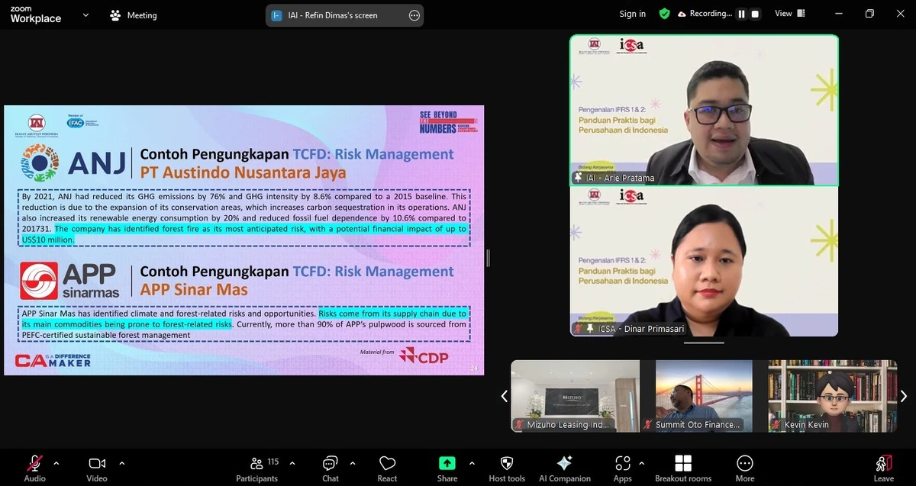Select Kevin Kevin's video thumbnail
Viewport: 916px width, 486px height.
point(831,395)
